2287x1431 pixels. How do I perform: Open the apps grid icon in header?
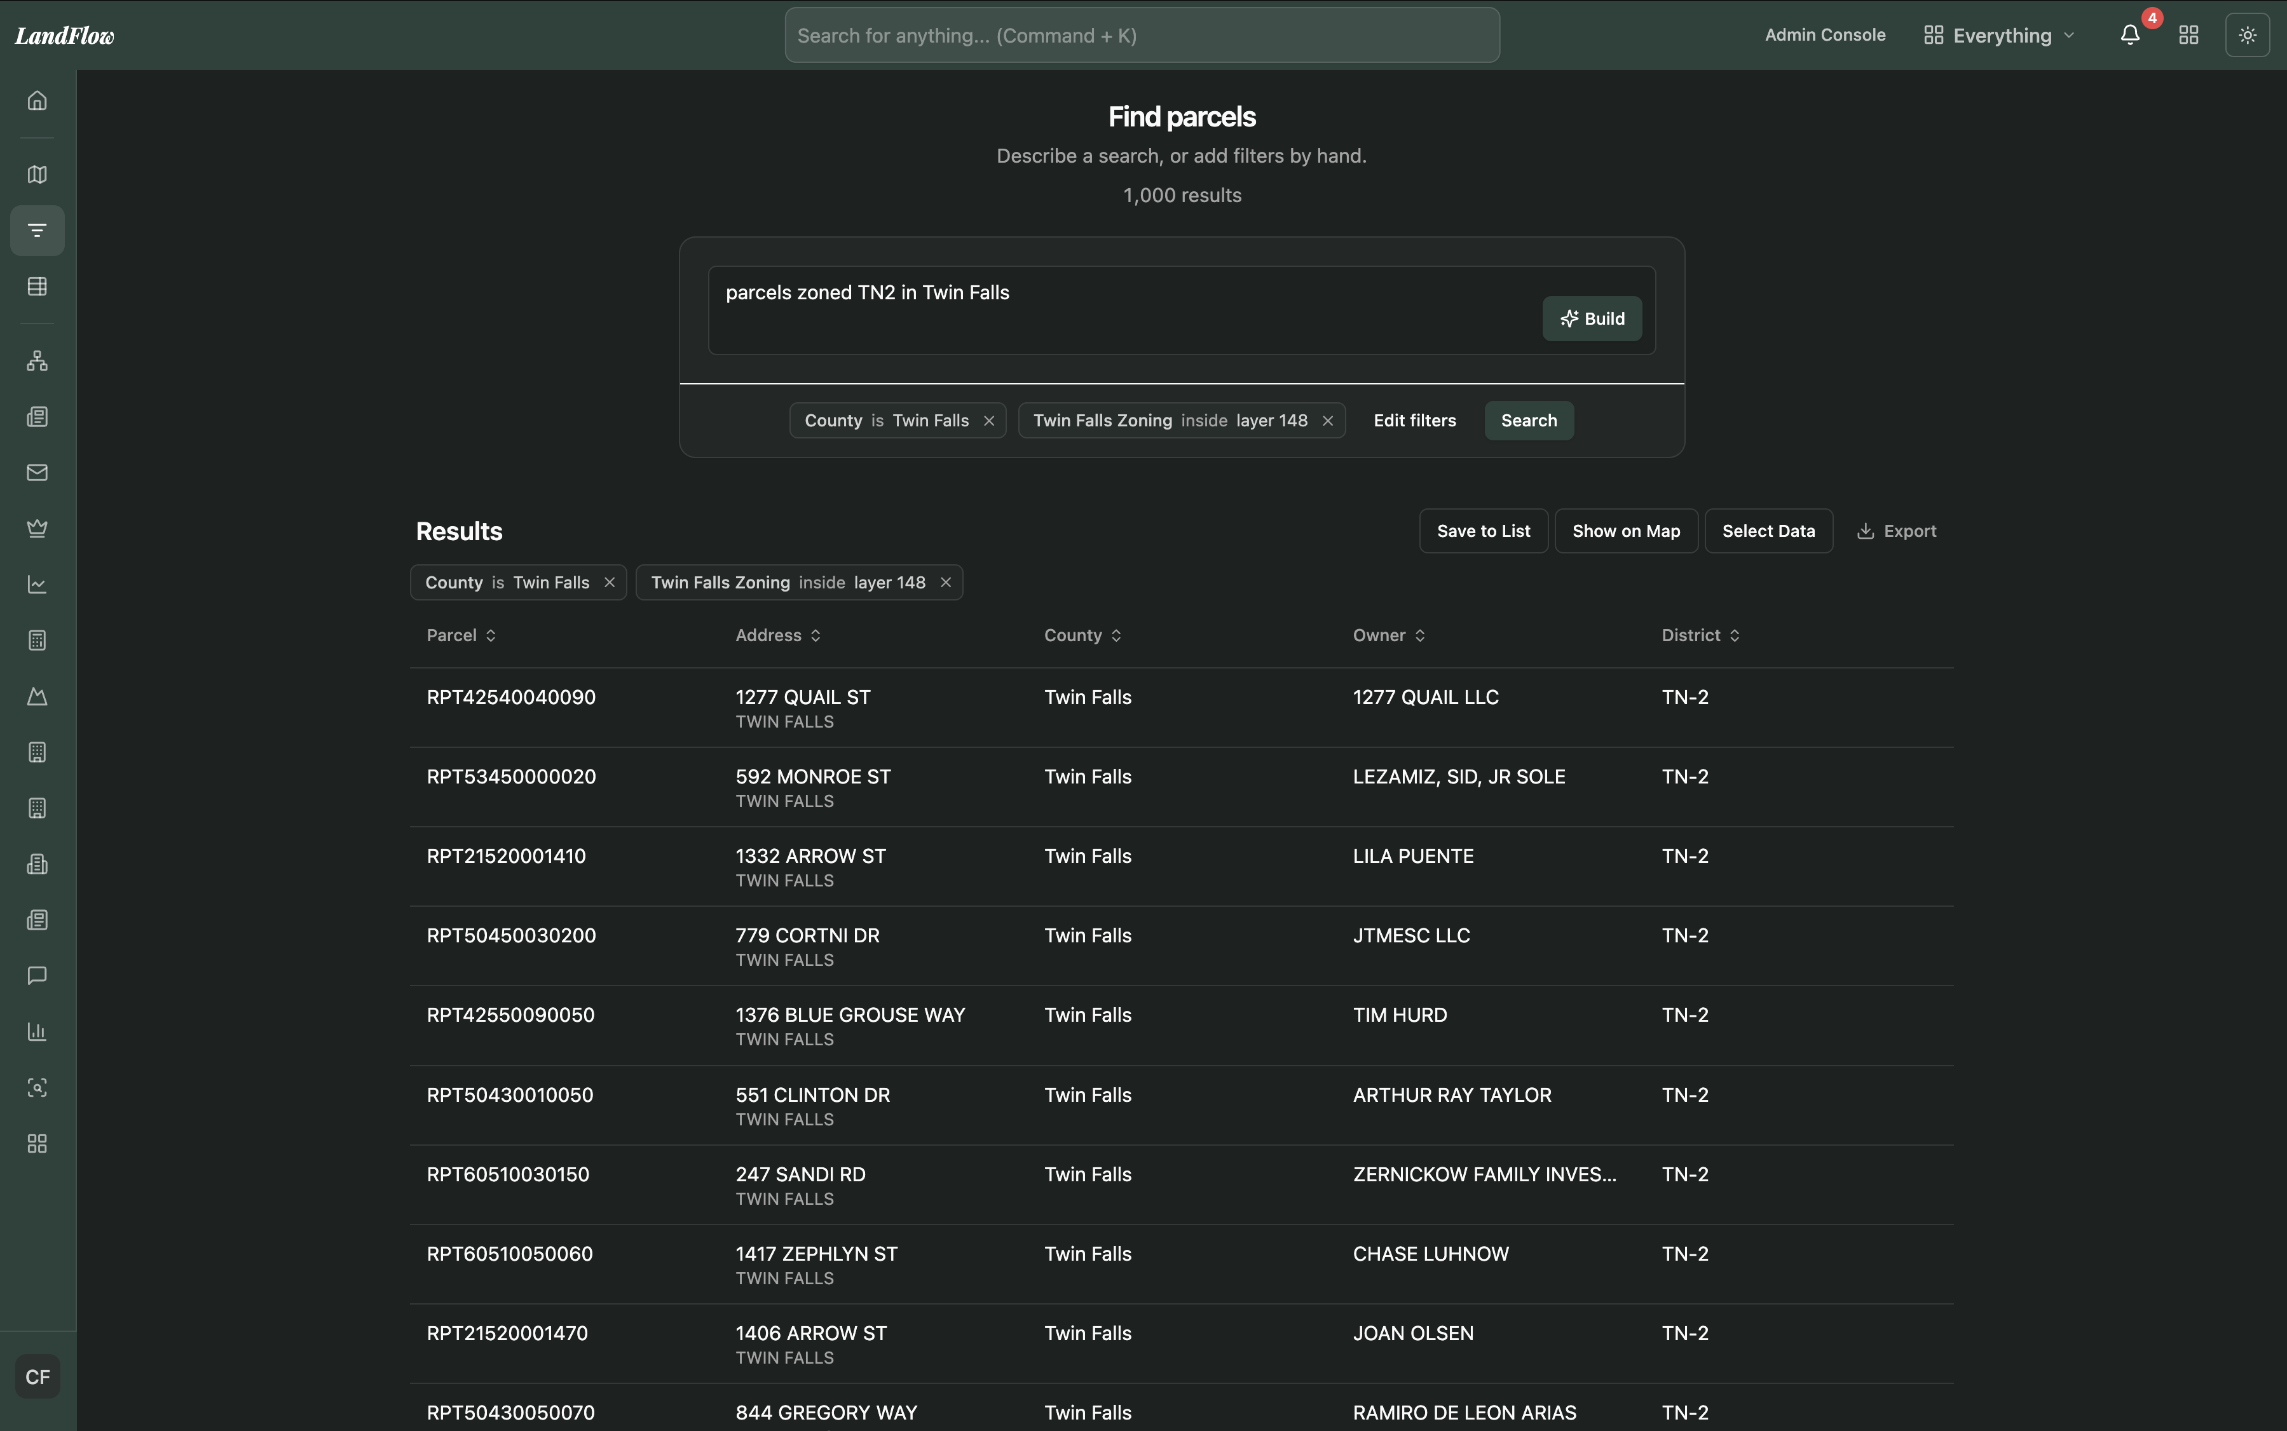[x=2188, y=35]
